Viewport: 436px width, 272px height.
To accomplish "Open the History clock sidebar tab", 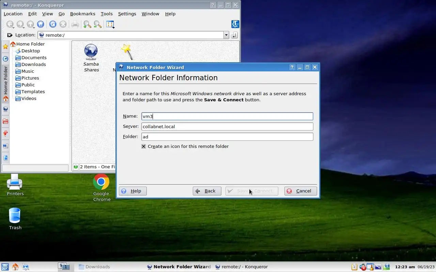I will 5,59.
